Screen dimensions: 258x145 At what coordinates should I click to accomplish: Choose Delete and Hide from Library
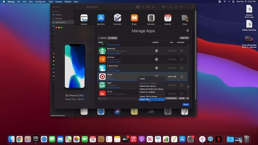(x=152, y=89)
